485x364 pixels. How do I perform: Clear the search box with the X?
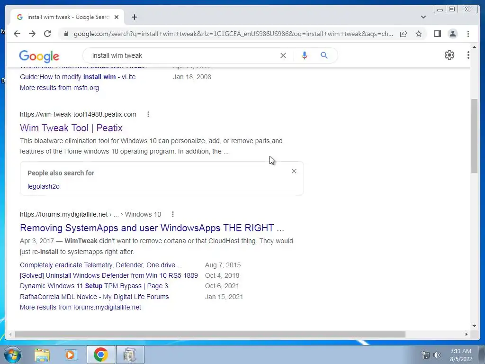pyautogui.click(x=283, y=55)
